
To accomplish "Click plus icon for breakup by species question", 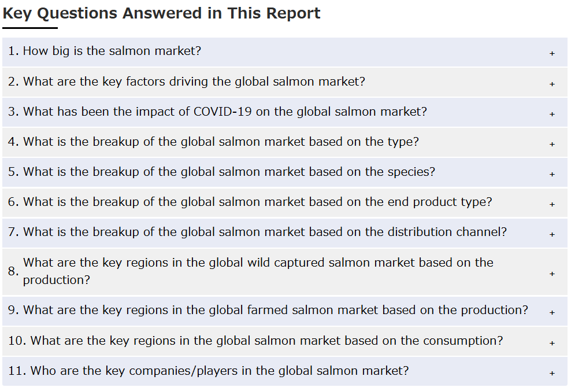I will click(552, 175).
